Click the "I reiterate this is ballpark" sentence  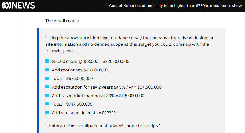click(x=103, y=126)
